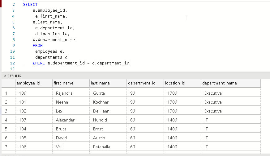The height and width of the screenshot is (156, 270).
Task: Click the employee_id column header
Action: 28,83
